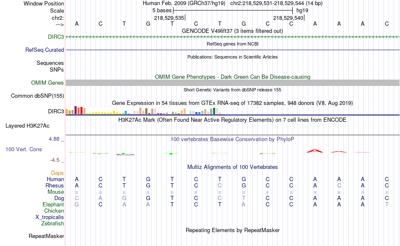Click the 218,529,540 coordinate marker
The image size is (400, 246).
coord(288,18)
